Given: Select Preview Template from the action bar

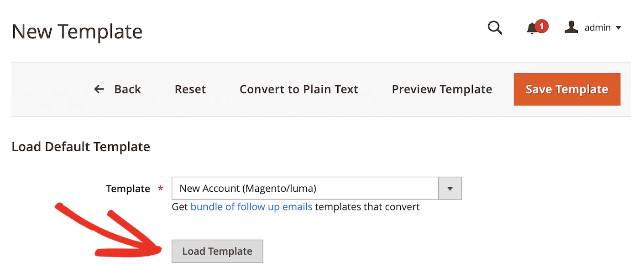Looking at the screenshot, I should 441,89.
